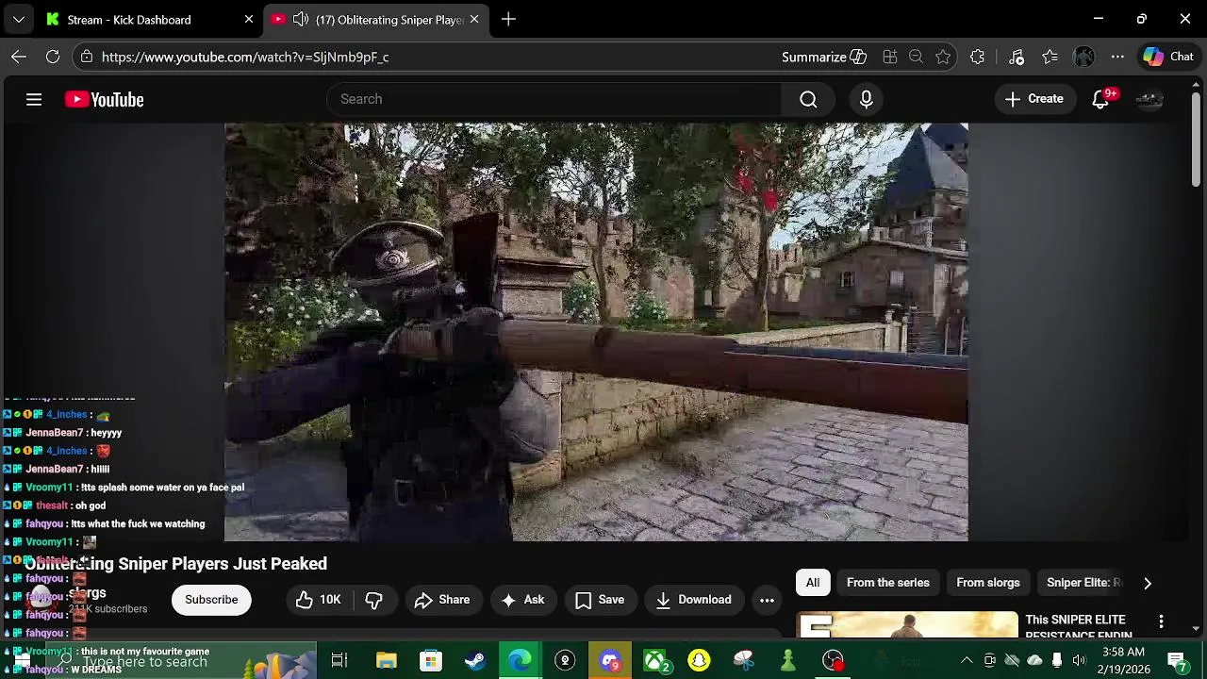Viewport: 1207px width, 679px height.
Task: Open YouTube notifications bell
Action: coord(1100,99)
